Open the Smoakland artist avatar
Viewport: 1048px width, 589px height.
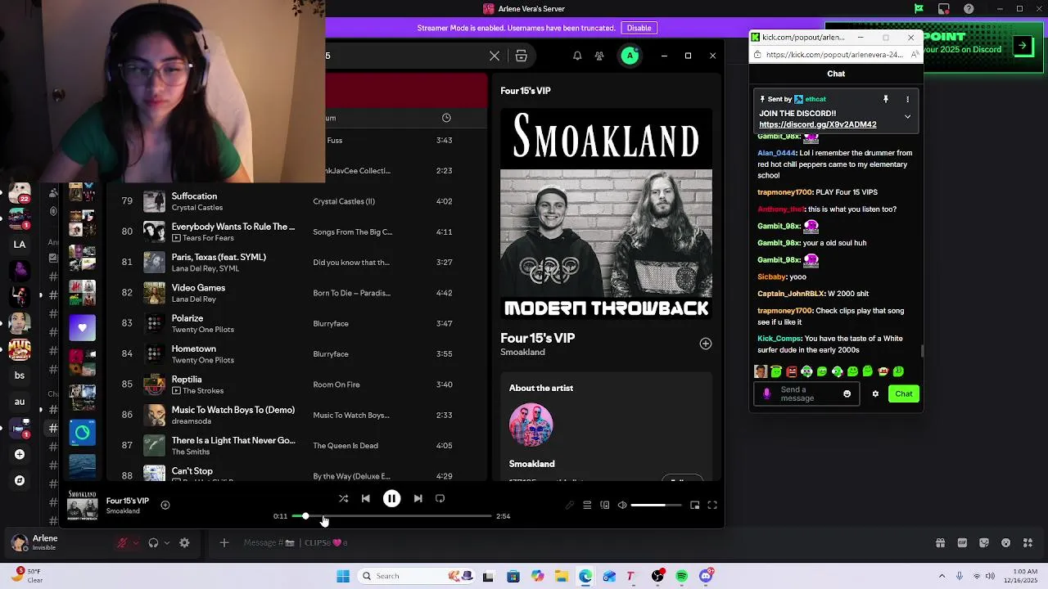(x=531, y=425)
